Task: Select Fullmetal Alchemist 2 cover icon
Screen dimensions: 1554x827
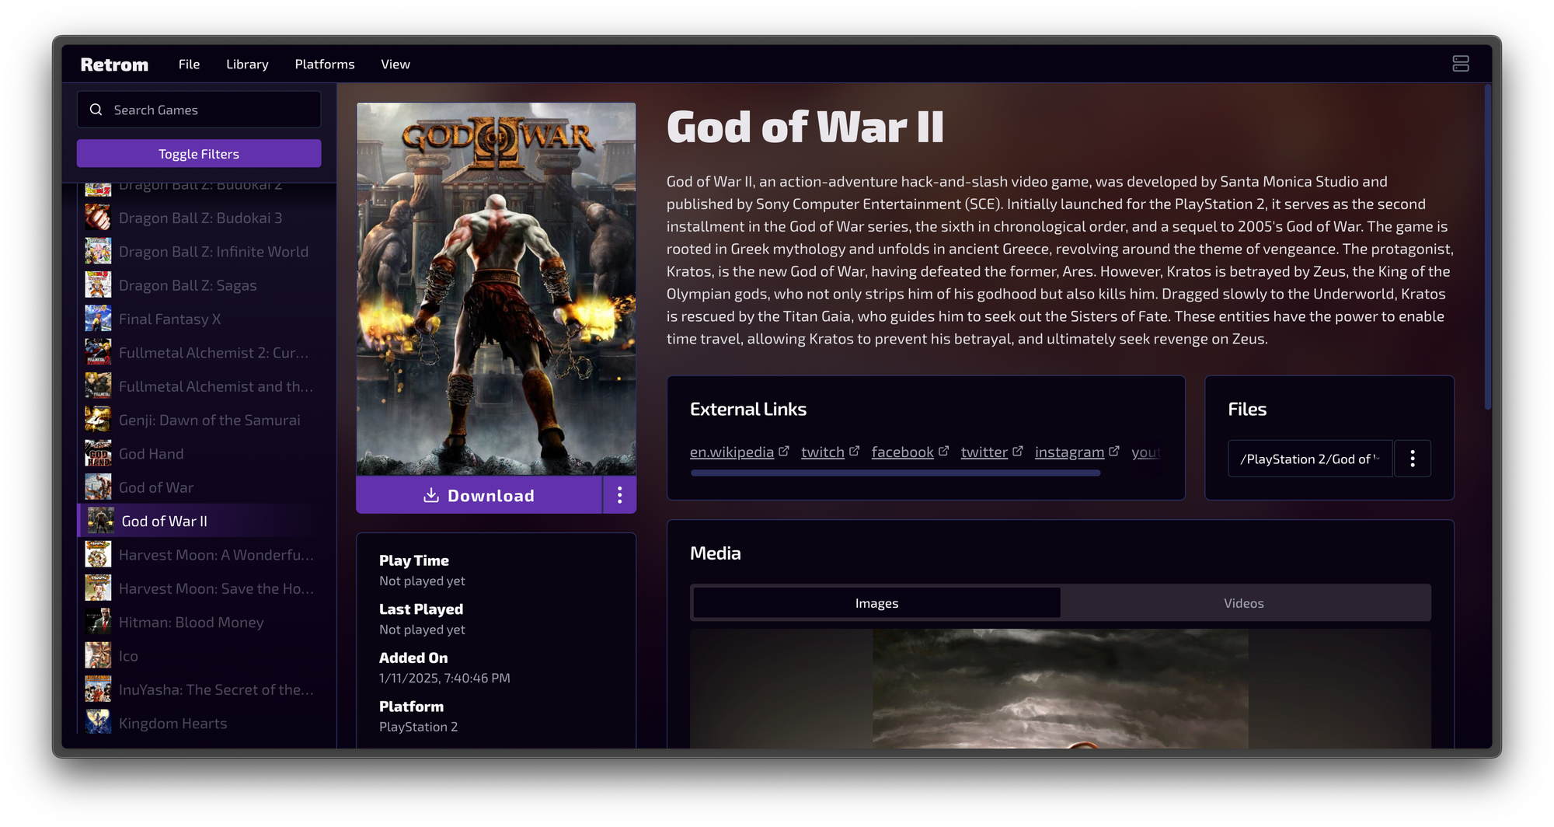Action: (x=98, y=352)
